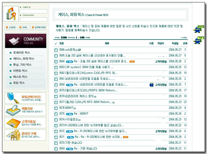
Task: Open post 3573 R-202케이스에 관한 A/S여부
Action: tap(94, 125)
